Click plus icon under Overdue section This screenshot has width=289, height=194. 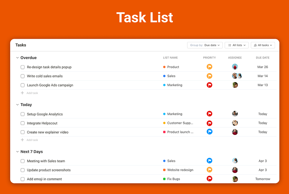pyautogui.click(x=22, y=93)
